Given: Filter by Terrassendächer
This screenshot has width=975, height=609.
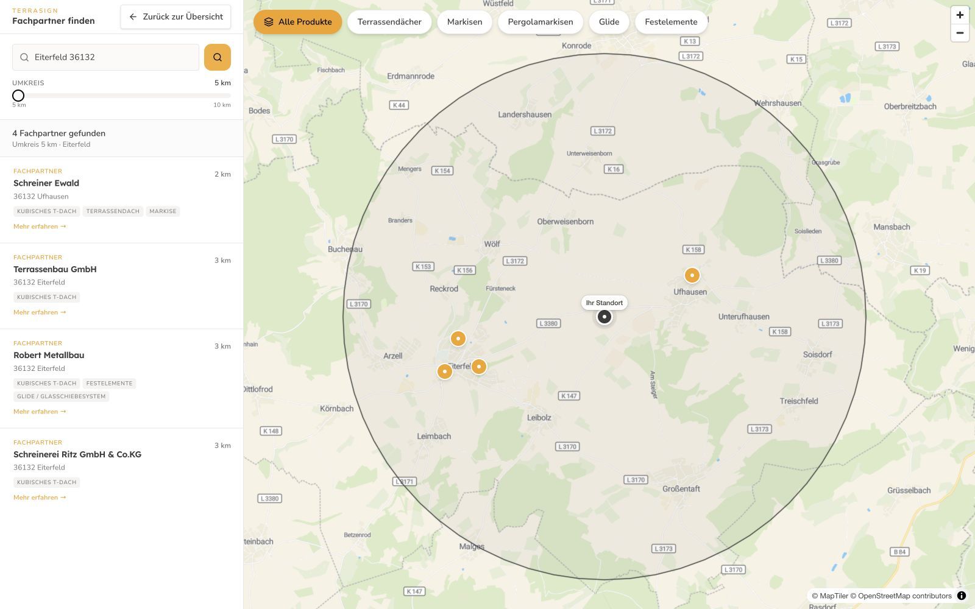Looking at the screenshot, I should tap(389, 22).
